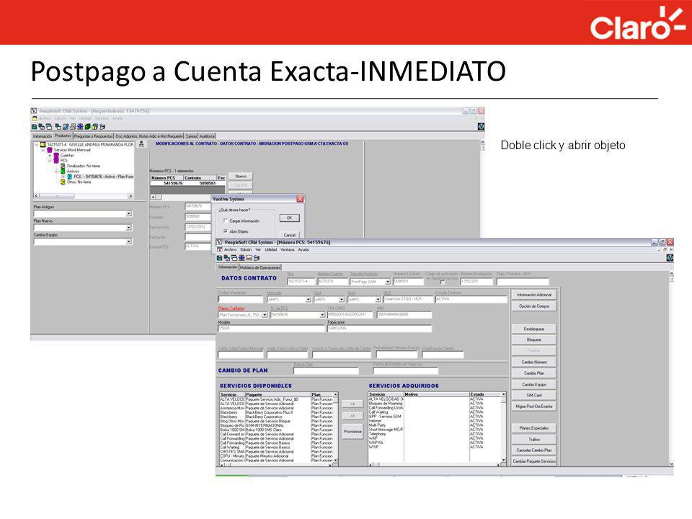Click the V logo icon at right of front toolbar
The height and width of the screenshot is (519, 692).
[x=670, y=258]
